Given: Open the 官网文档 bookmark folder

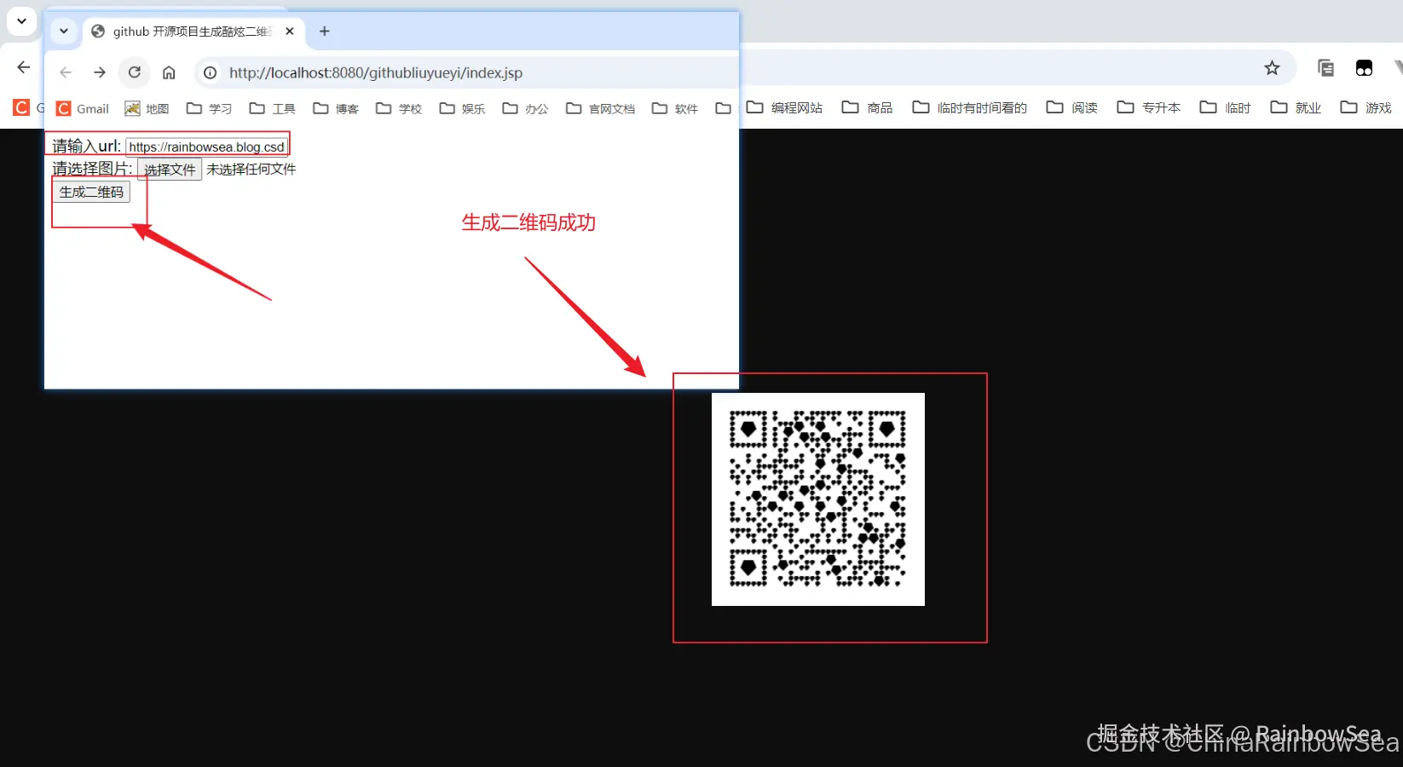Looking at the screenshot, I should pos(601,108).
